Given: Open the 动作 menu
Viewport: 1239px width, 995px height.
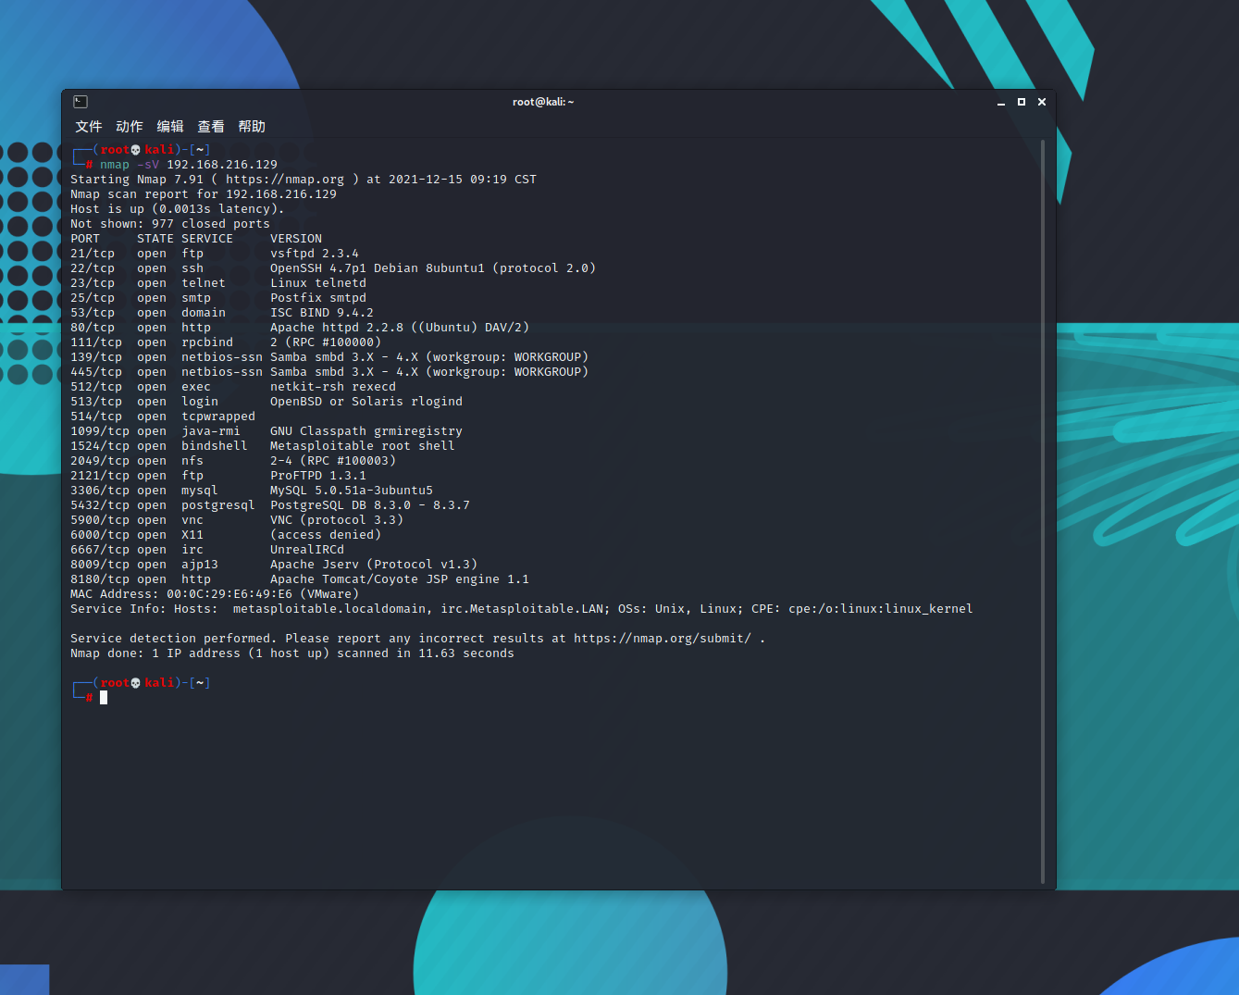Looking at the screenshot, I should (x=130, y=127).
